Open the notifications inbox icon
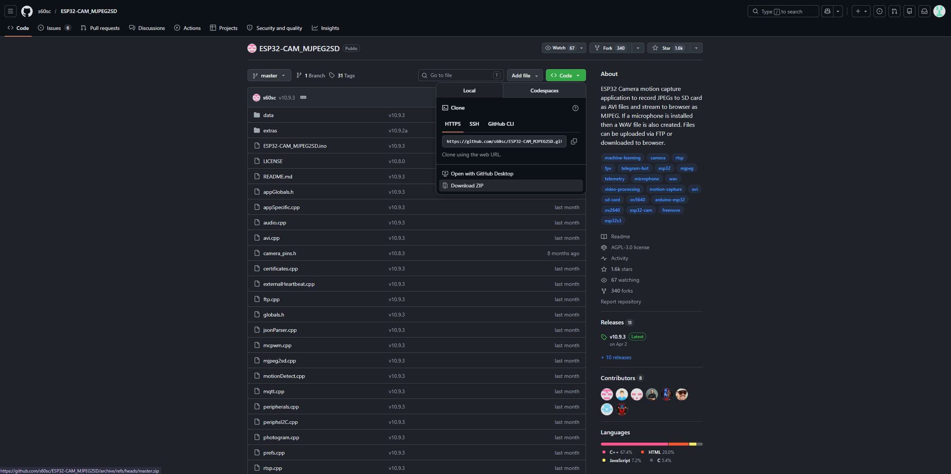Viewport: 951px width, 474px height. pos(924,11)
